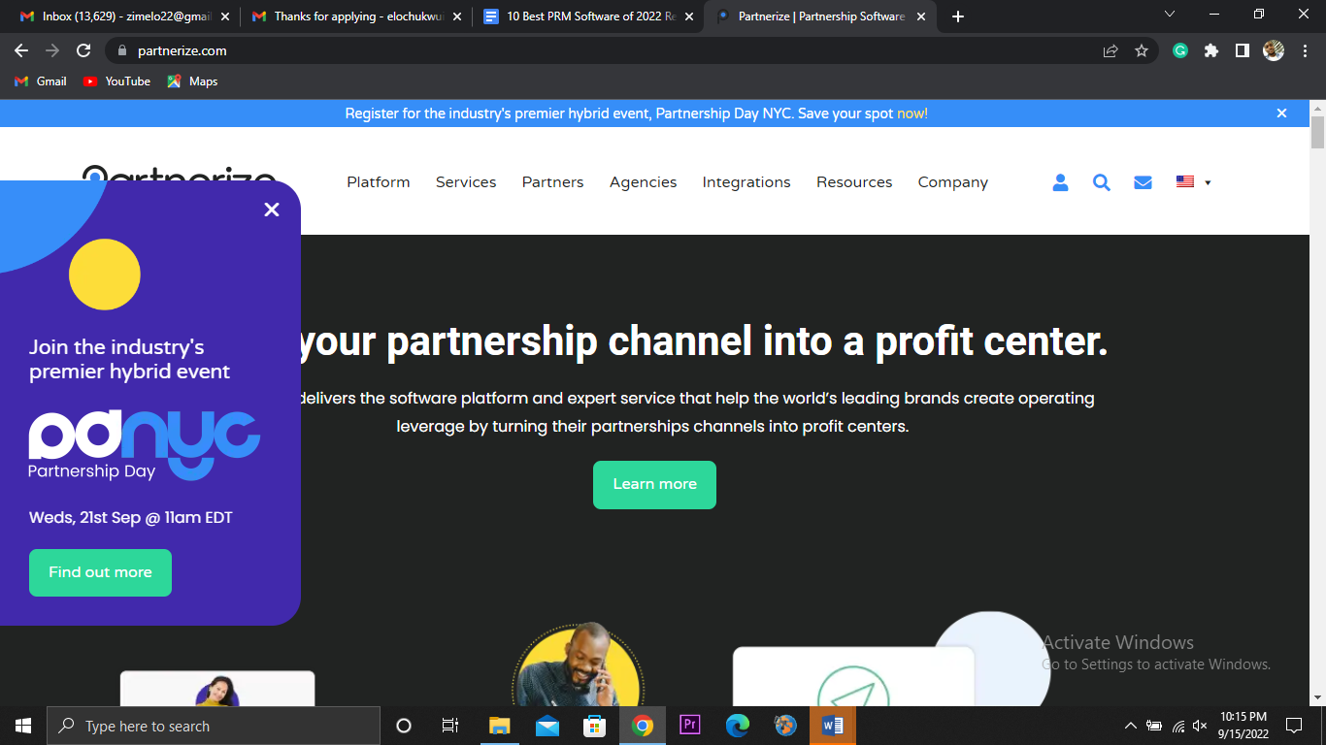Open the Gmail bookmark
Image resolution: width=1326 pixels, height=745 pixels.
pos(41,81)
